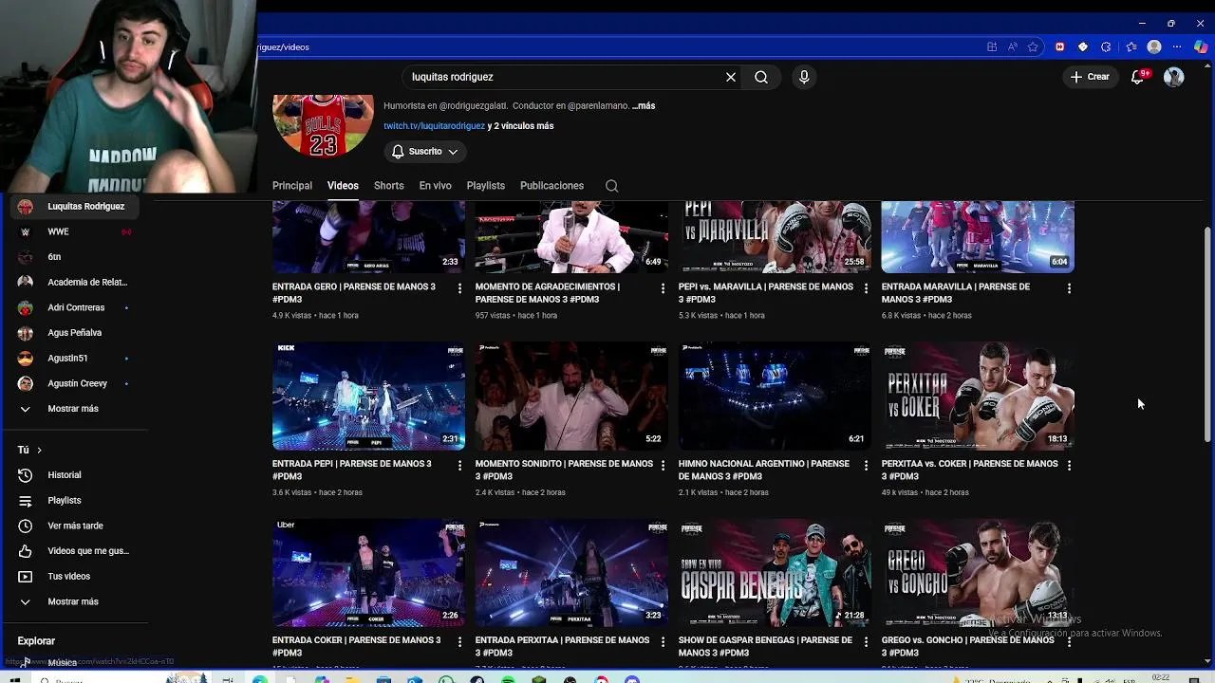Click the search magnifier button
Image resolution: width=1215 pixels, height=683 pixels.
(x=761, y=77)
